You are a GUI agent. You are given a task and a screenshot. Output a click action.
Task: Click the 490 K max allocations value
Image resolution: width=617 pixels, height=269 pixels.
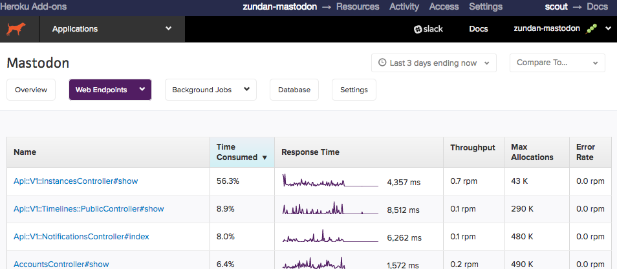[522, 264]
